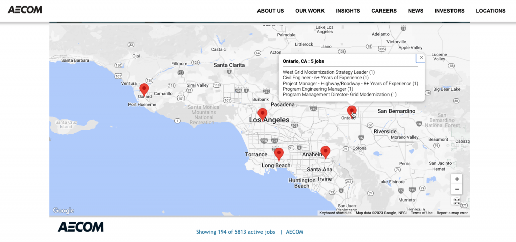Click the Burbank map label
This screenshot has height=242, width=516.
click(260, 99)
